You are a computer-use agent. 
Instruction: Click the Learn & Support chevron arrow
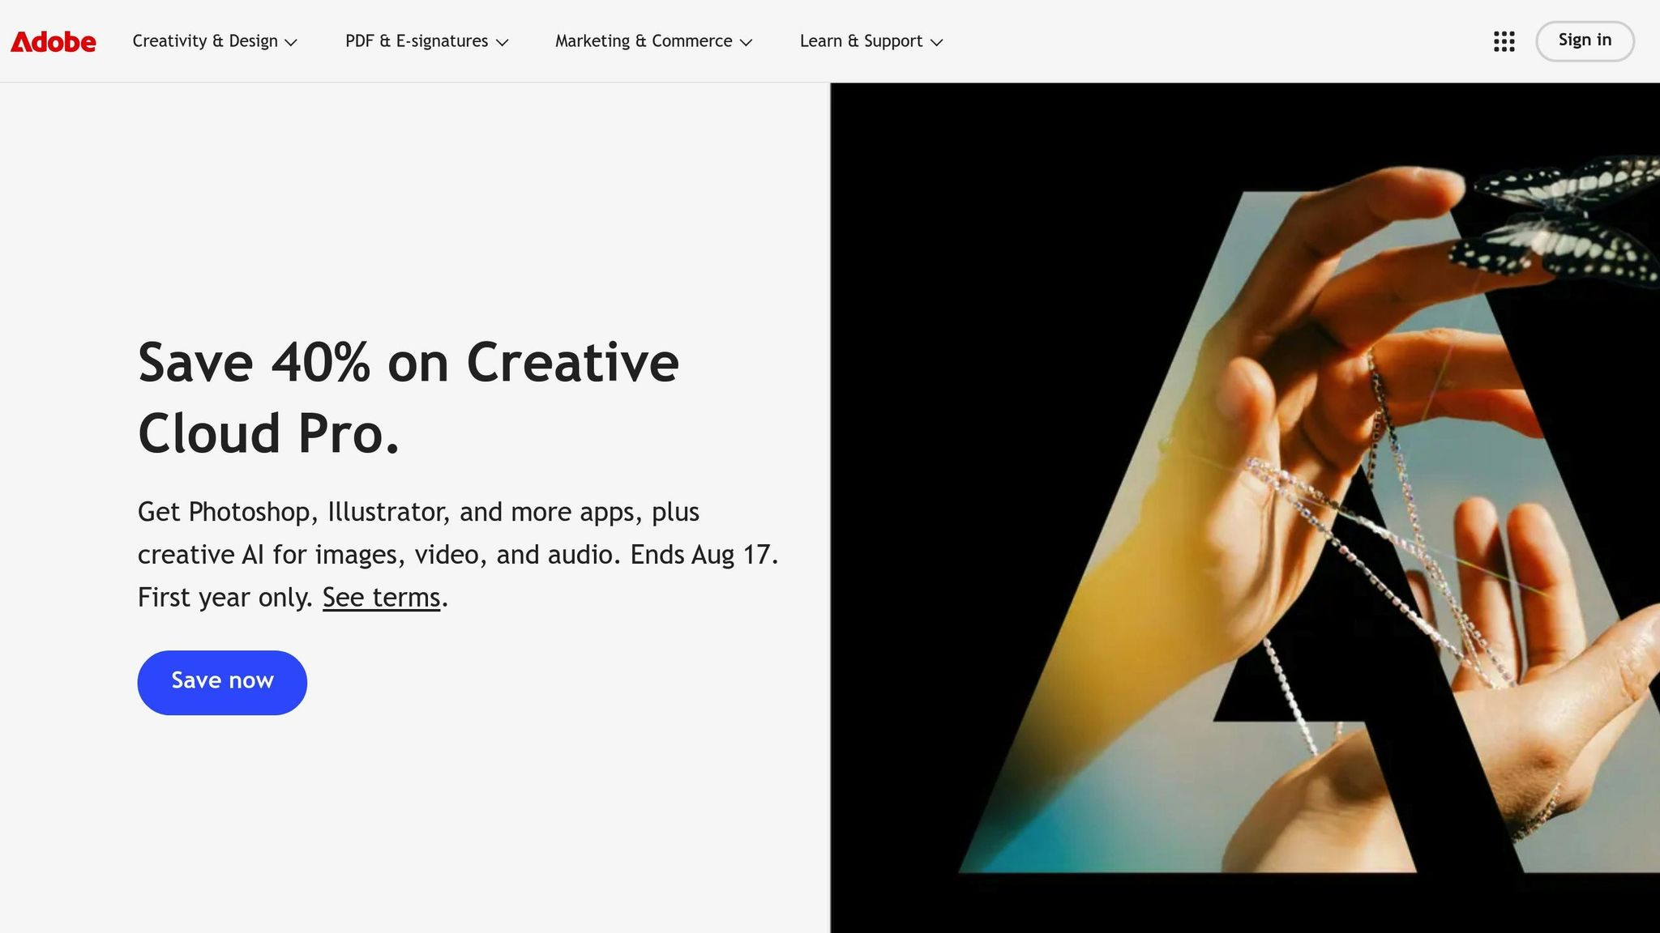pyautogui.click(x=938, y=42)
